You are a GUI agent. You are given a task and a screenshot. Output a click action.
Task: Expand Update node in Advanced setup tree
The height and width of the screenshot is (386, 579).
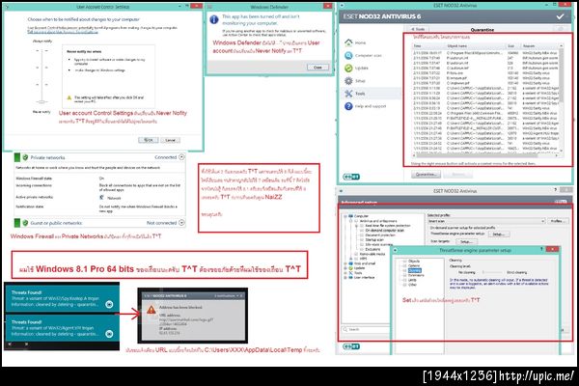(x=345, y=268)
